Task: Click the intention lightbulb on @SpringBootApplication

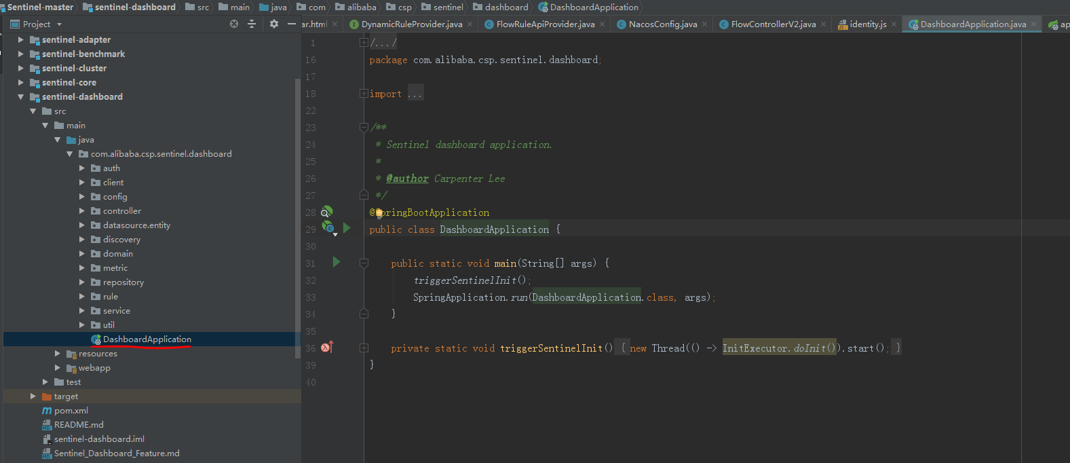Action: click(x=379, y=213)
